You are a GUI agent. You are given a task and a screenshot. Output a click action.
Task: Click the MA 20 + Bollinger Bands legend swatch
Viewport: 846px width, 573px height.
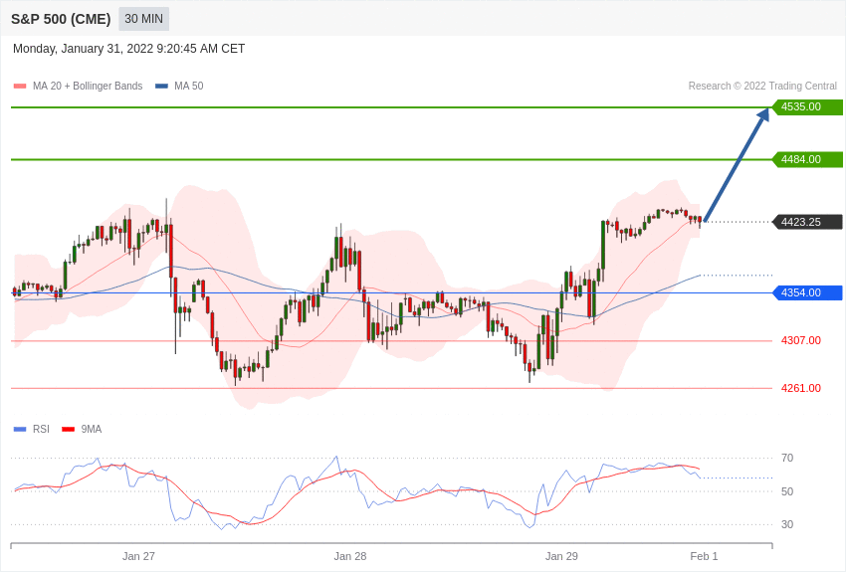pyautogui.click(x=20, y=87)
